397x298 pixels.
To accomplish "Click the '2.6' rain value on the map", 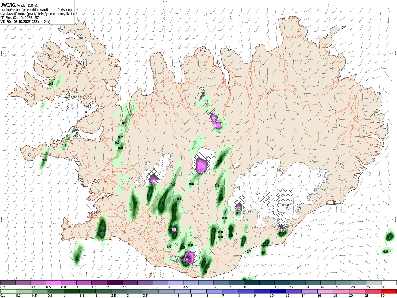I will click(161, 203).
